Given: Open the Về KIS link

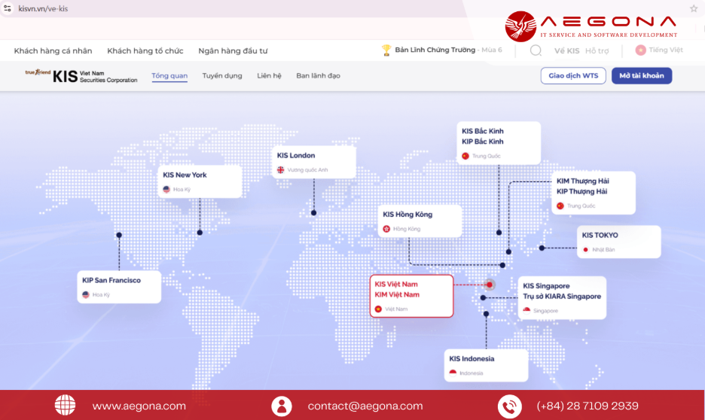Looking at the screenshot, I should 566,50.
